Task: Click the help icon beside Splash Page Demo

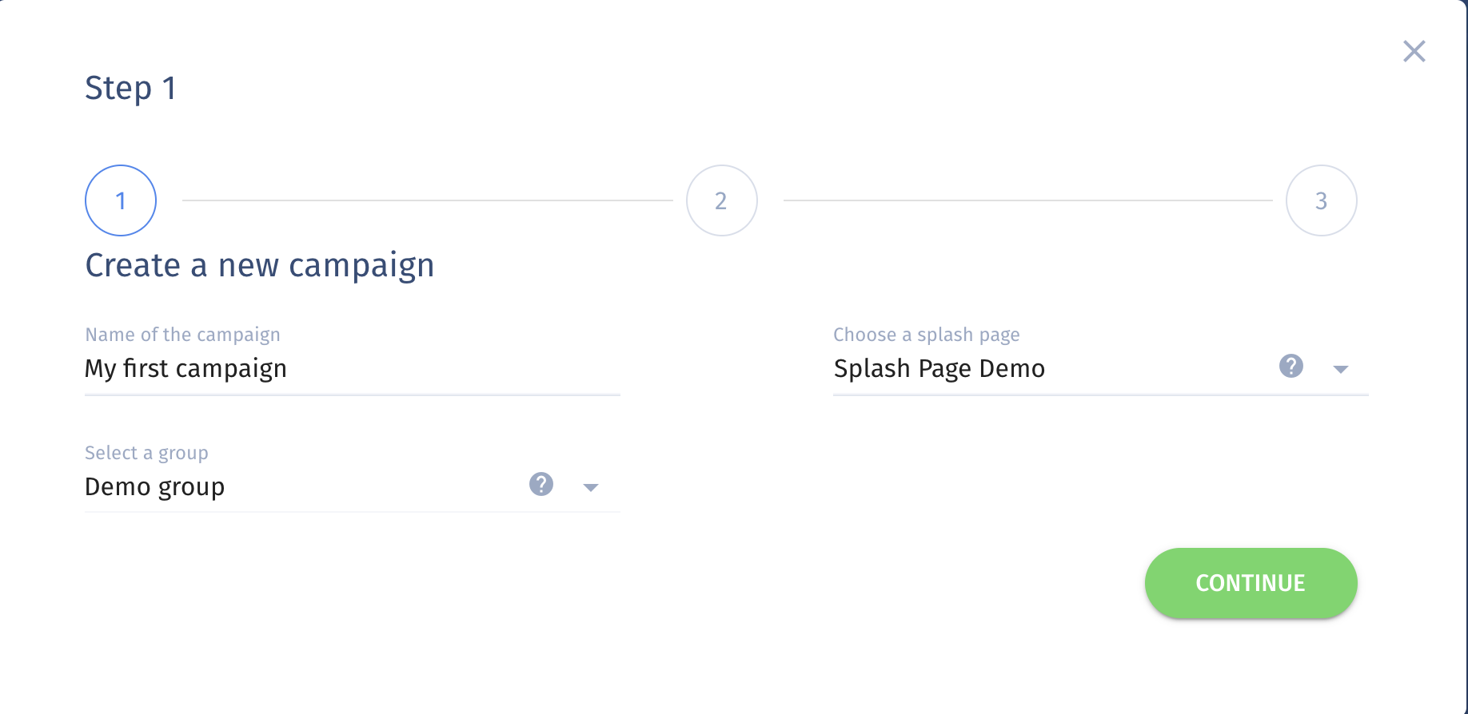Action: 1291,366
